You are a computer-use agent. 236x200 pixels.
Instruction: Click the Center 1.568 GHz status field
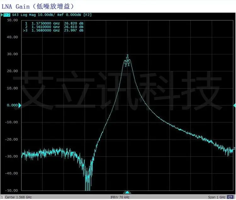click(x=18, y=197)
